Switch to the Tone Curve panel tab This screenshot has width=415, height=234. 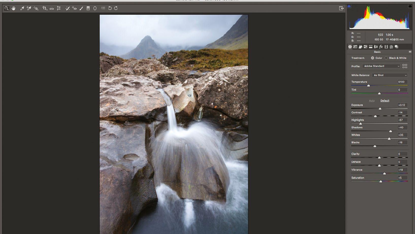[x=355, y=47]
